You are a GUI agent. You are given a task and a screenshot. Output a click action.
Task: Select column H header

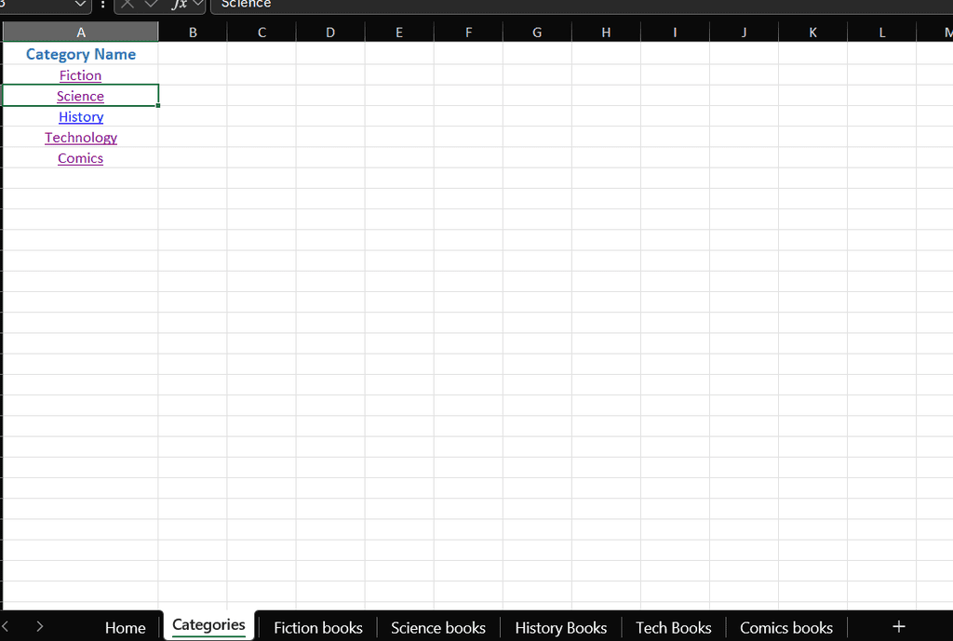point(606,33)
